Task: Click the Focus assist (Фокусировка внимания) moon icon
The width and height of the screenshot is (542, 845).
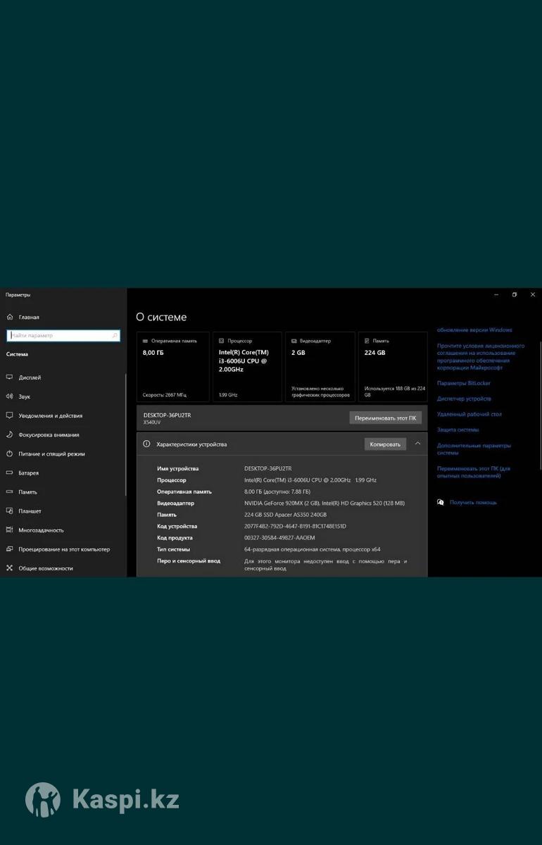Action: coord(10,434)
